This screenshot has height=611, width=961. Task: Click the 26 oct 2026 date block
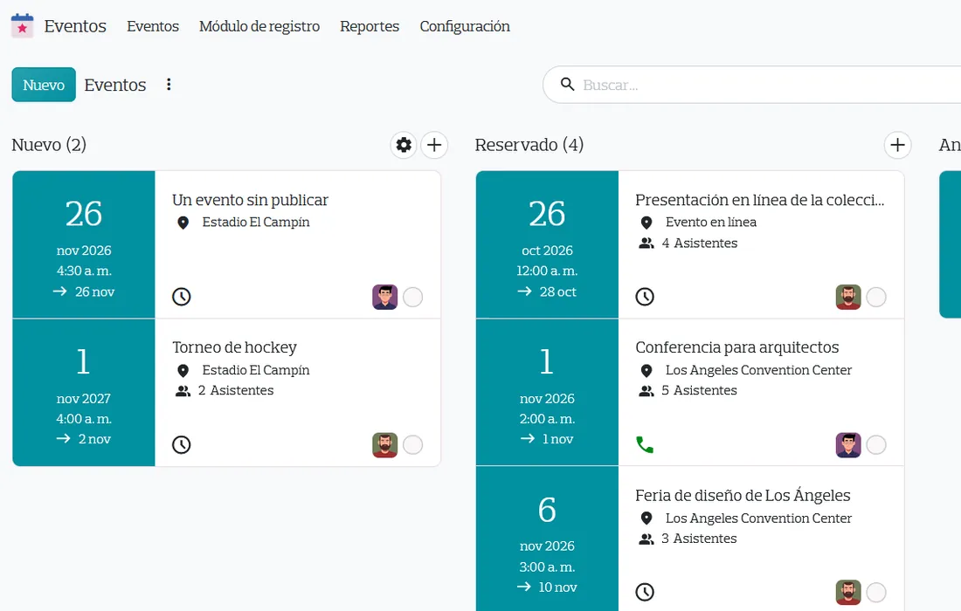547,244
